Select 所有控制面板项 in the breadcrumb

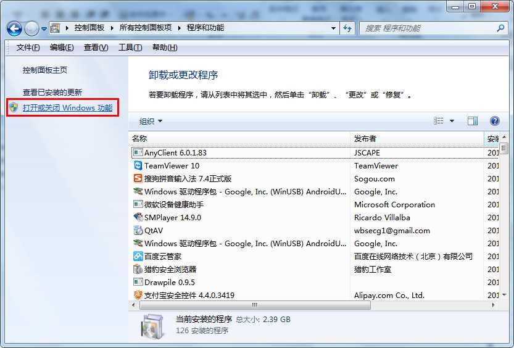click(146, 28)
